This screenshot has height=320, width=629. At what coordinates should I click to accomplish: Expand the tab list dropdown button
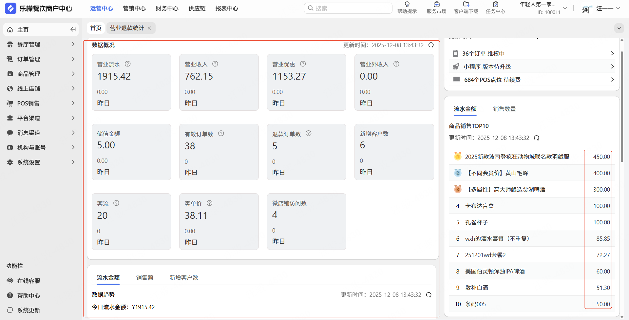[x=619, y=28]
